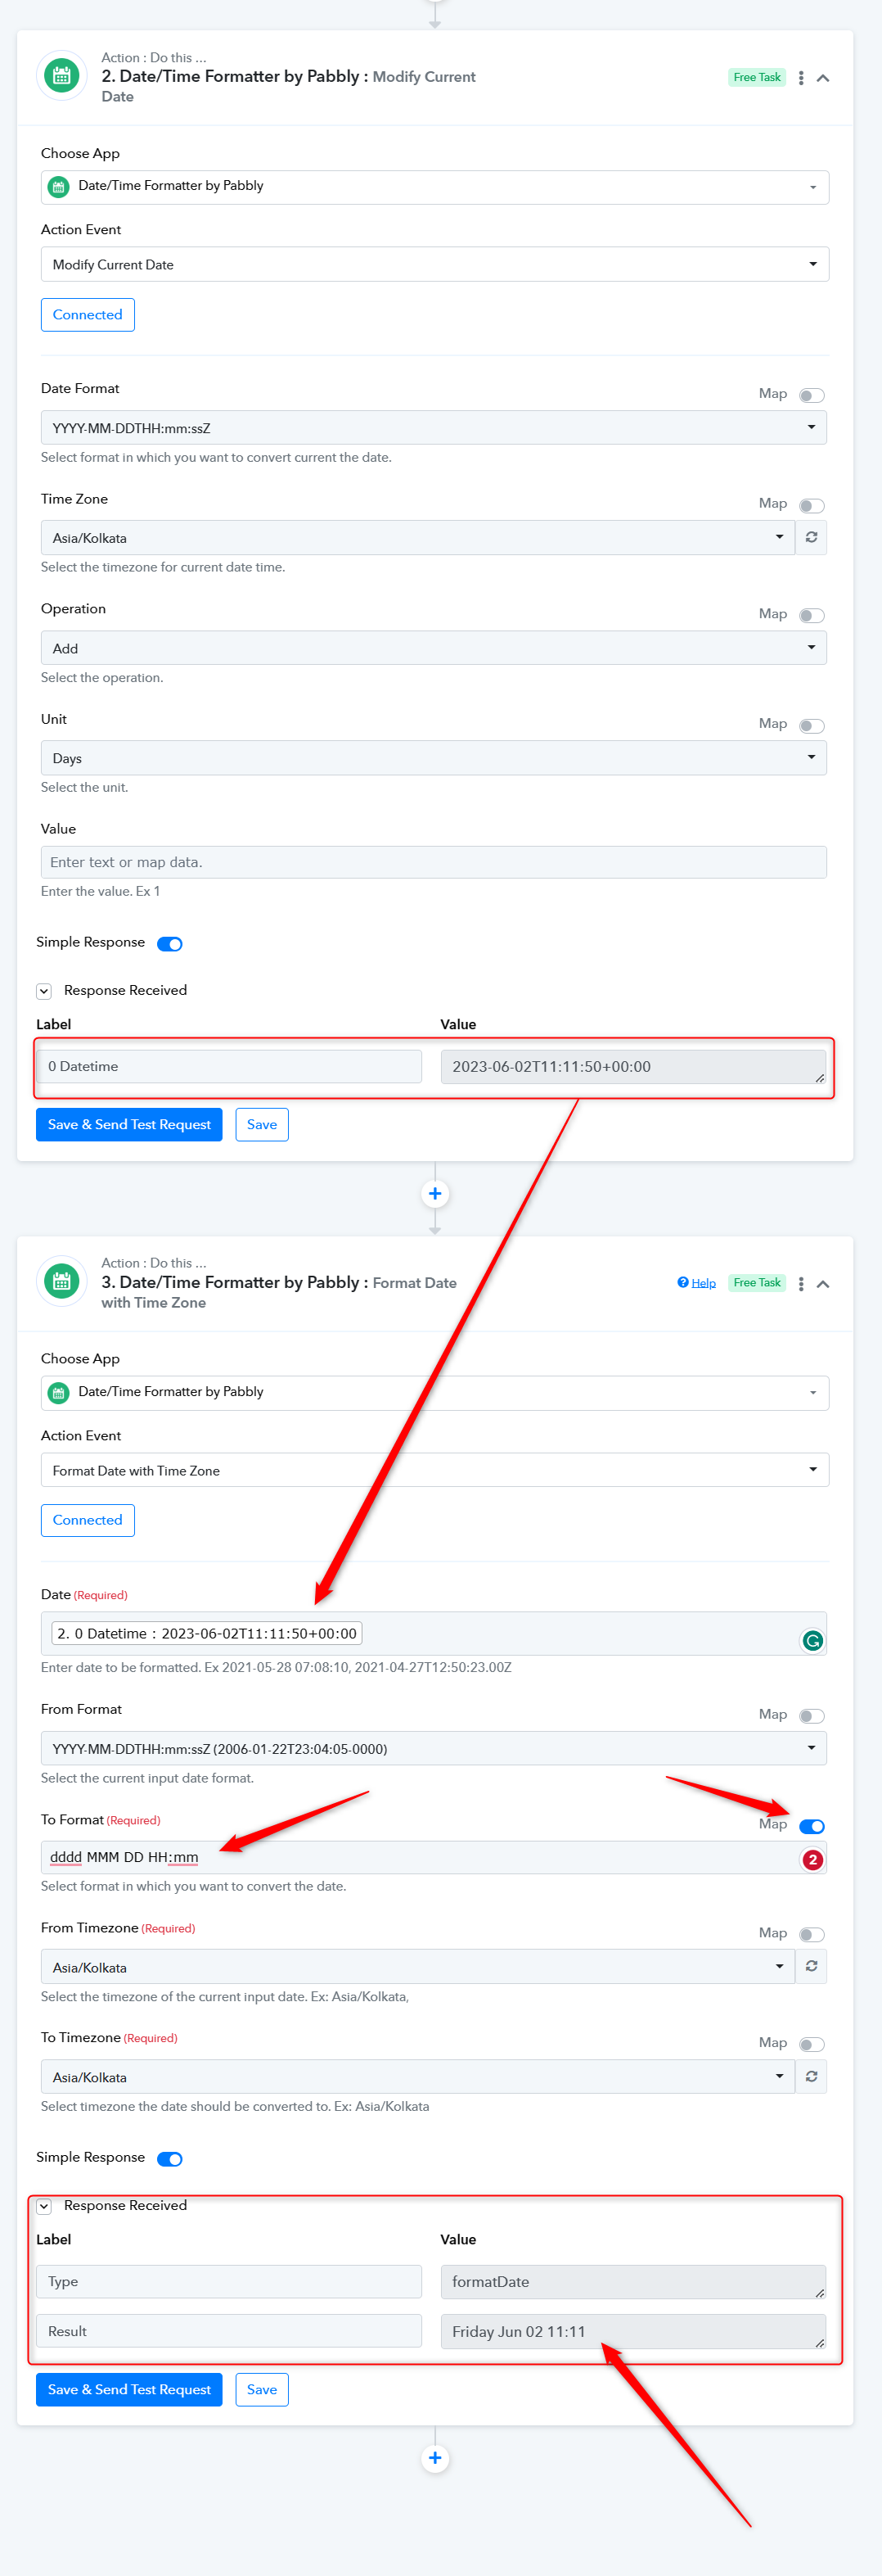Collapse Response Received in step 3
This screenshot has width=882, height=2576.
pos(44,2206)
